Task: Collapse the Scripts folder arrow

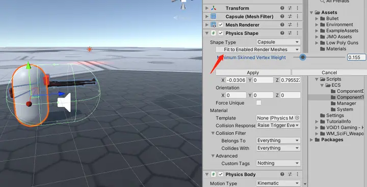Action: (317, 79)
